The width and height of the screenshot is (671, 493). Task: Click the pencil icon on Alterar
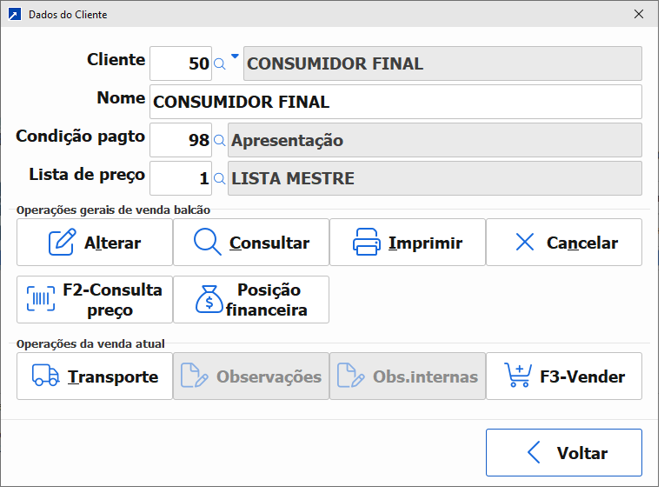pos(62,243)
